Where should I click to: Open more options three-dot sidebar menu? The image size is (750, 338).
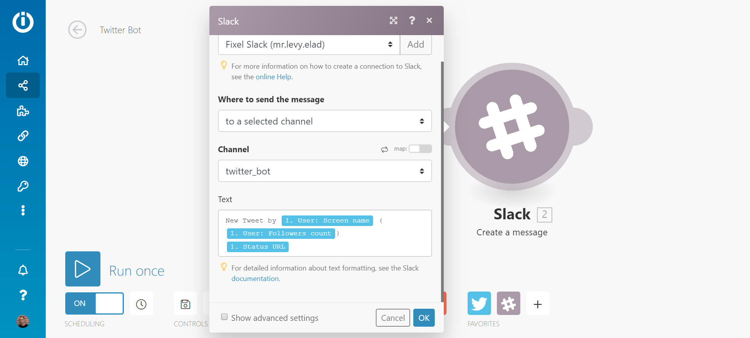pyautogui.click(x=23, y=210)
